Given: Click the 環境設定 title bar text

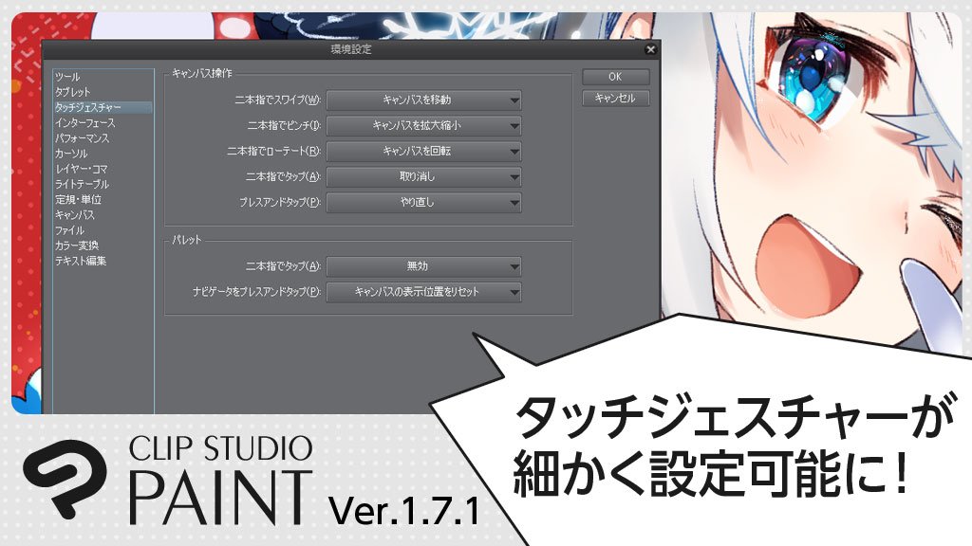Looking at the screenshot, I should click(351, 49).
